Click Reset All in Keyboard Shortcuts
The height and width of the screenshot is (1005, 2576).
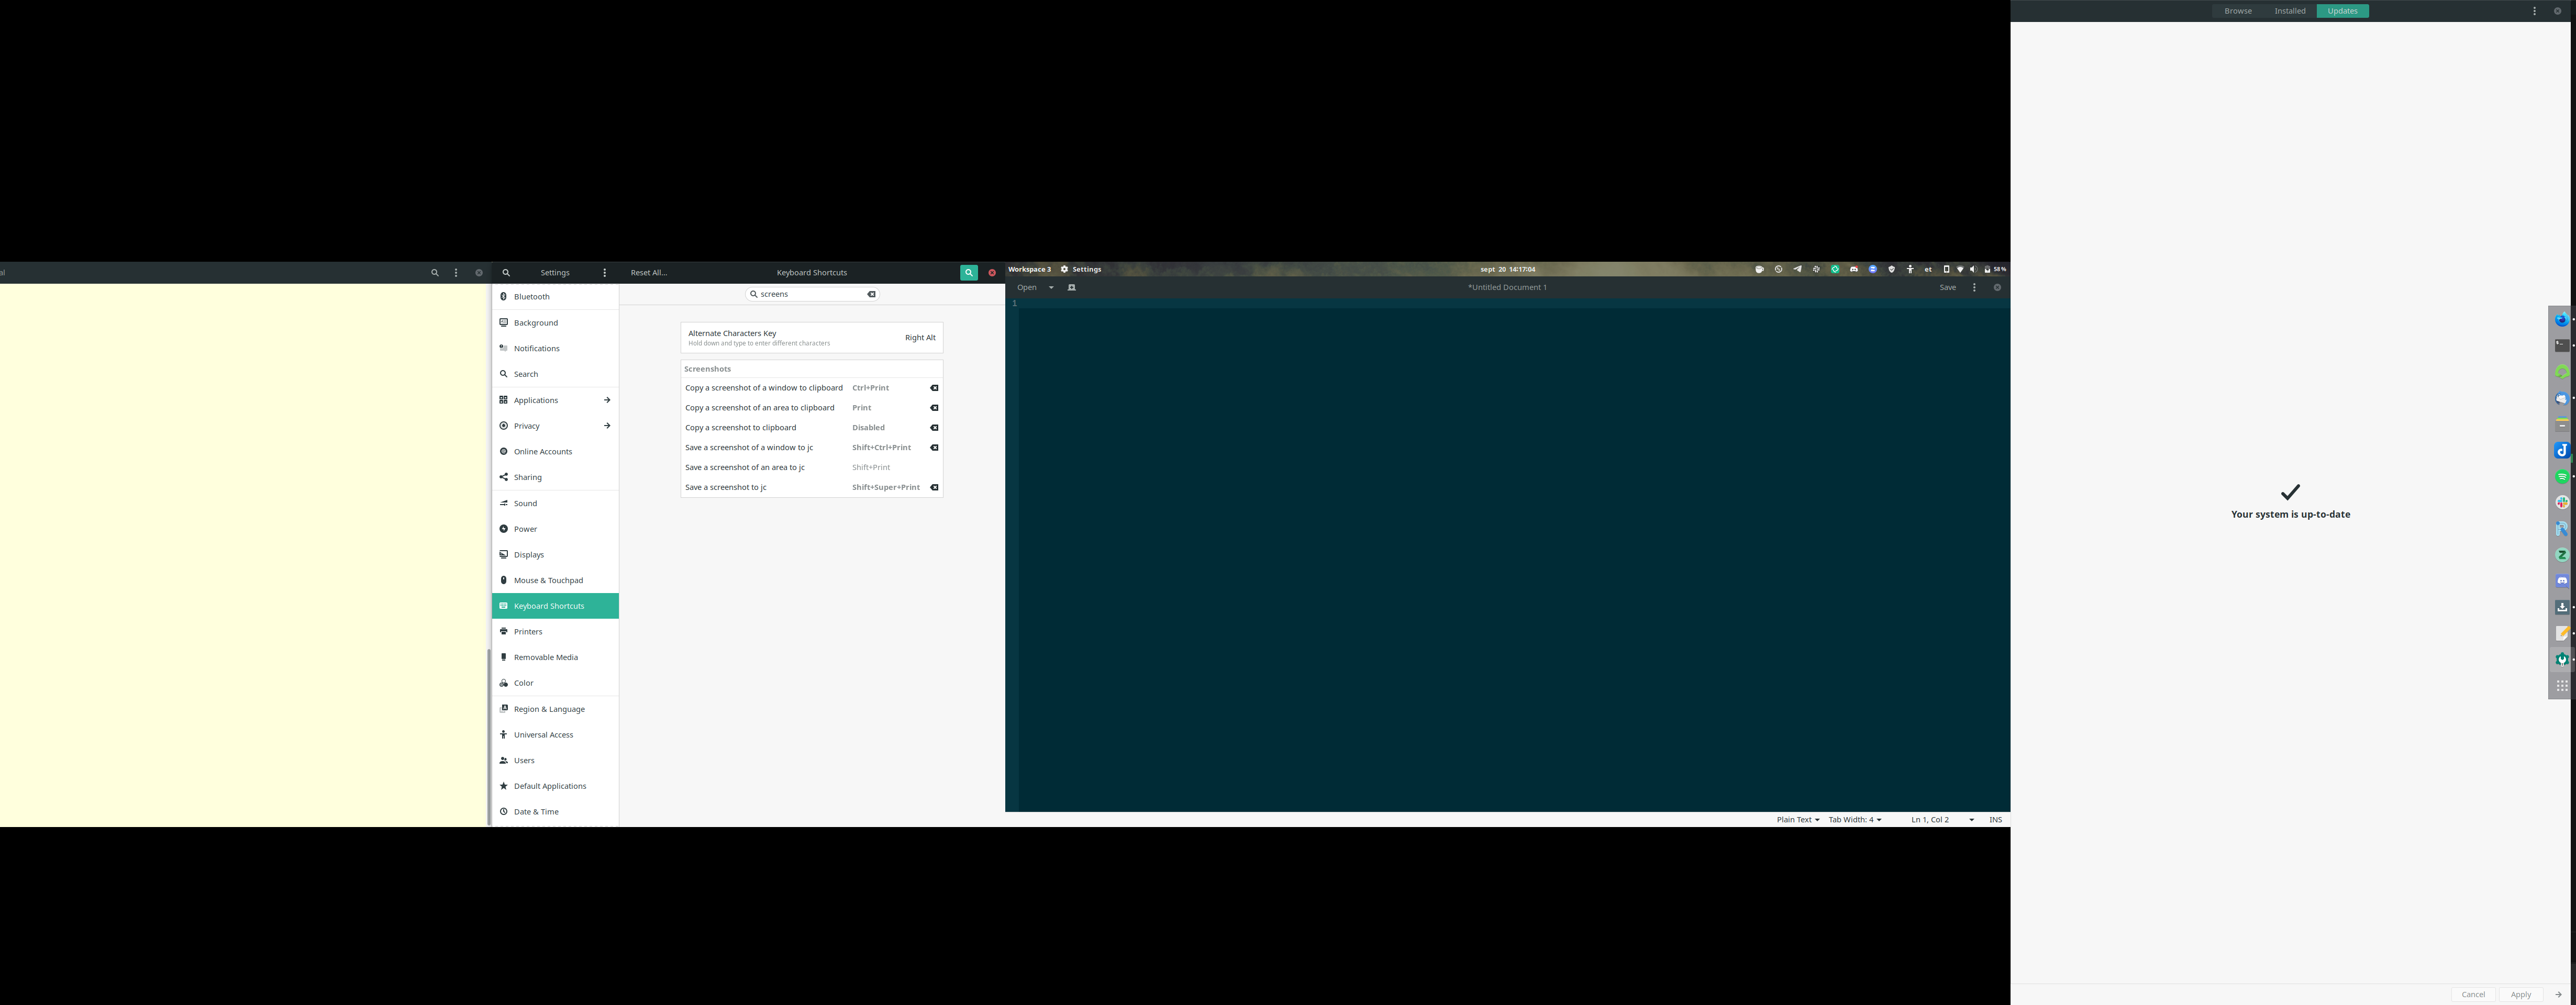(x=648, y=272)
